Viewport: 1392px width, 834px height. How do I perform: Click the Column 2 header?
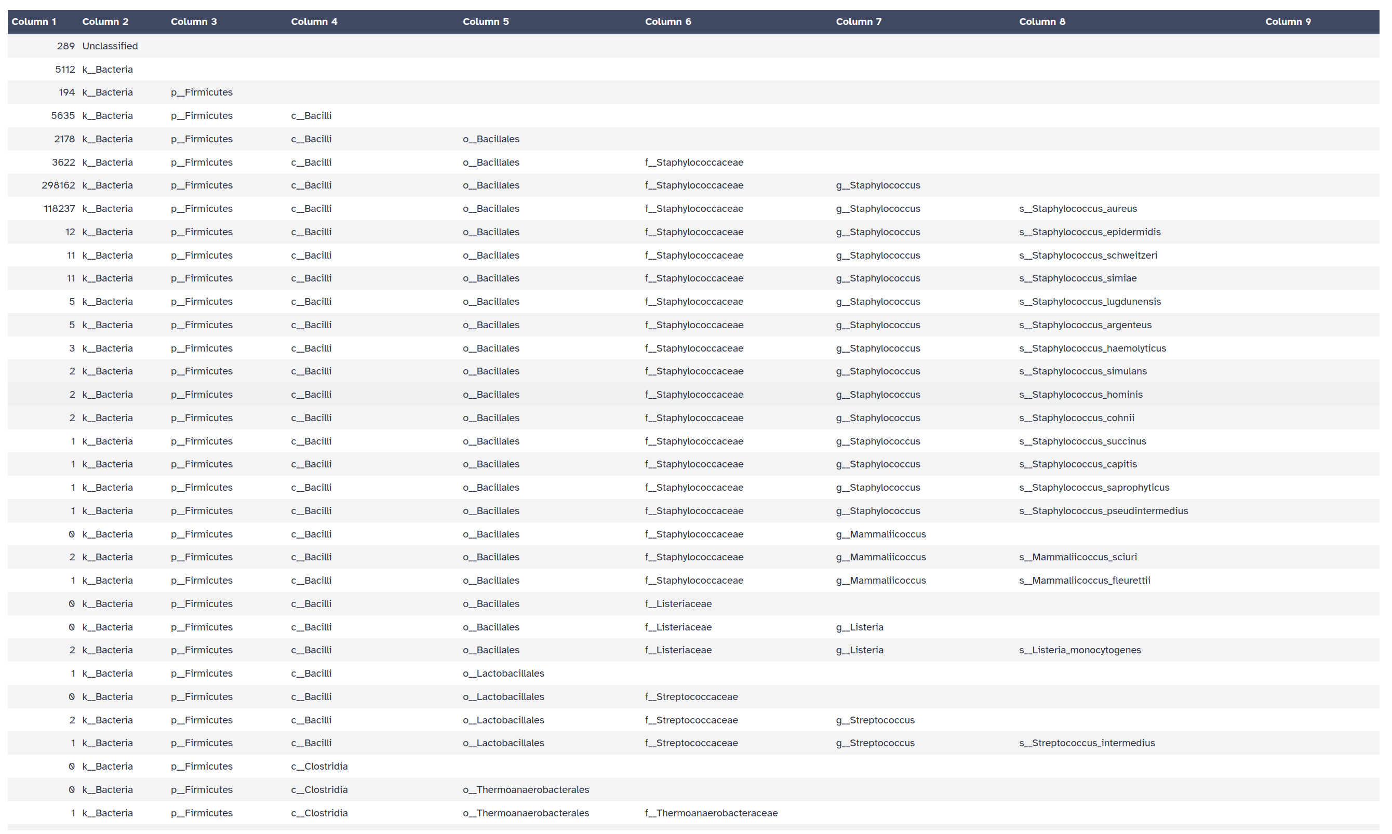pos(105,21)
